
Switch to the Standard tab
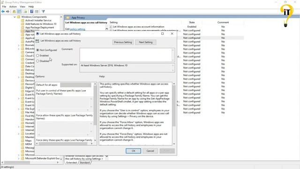pyautogui.click(x=84, y=163)
